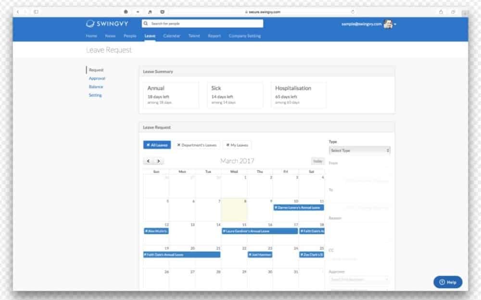481x300 pixels.
Task: Expand the account menu caret beside avatar
Action: click(x=395, y=24)
